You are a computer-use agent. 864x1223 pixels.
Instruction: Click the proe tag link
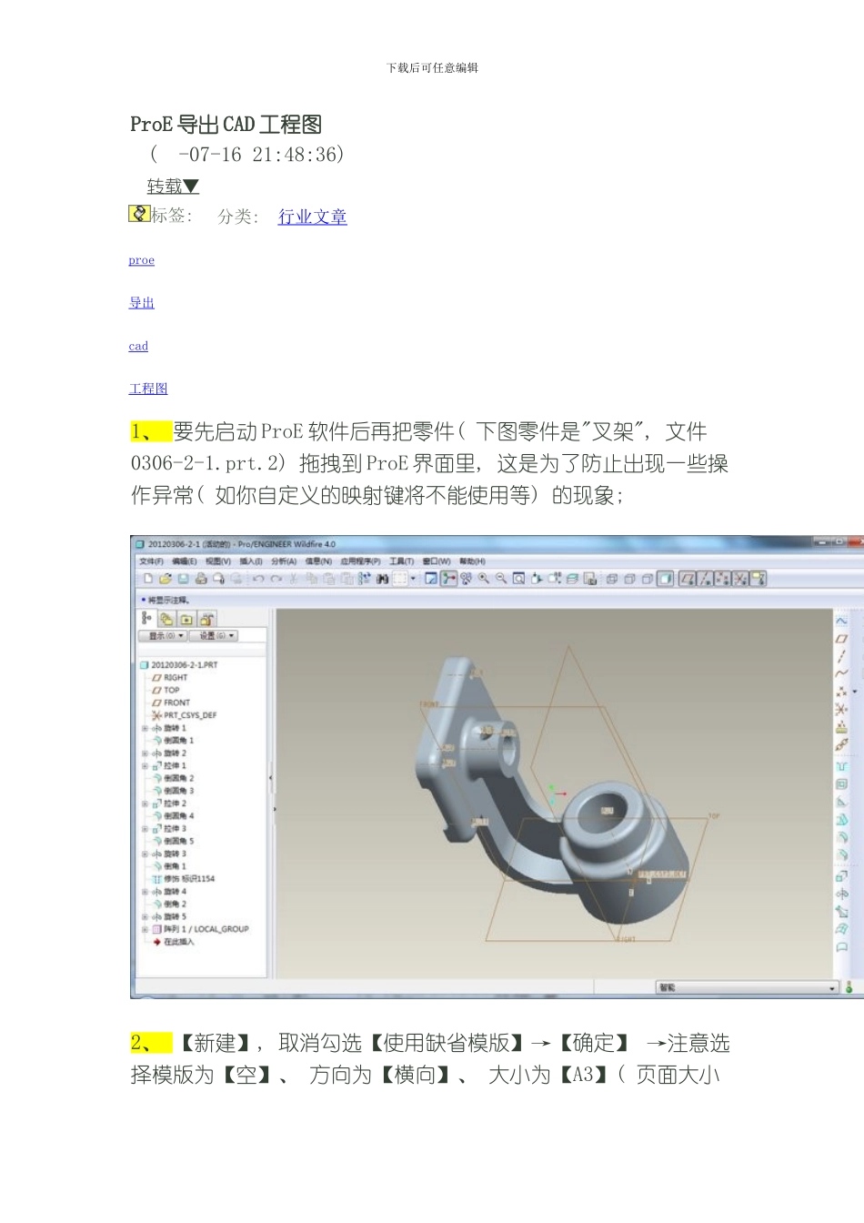(x=141, y=260)
